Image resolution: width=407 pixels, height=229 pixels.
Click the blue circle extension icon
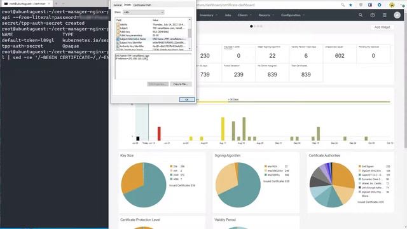point(380,5)
